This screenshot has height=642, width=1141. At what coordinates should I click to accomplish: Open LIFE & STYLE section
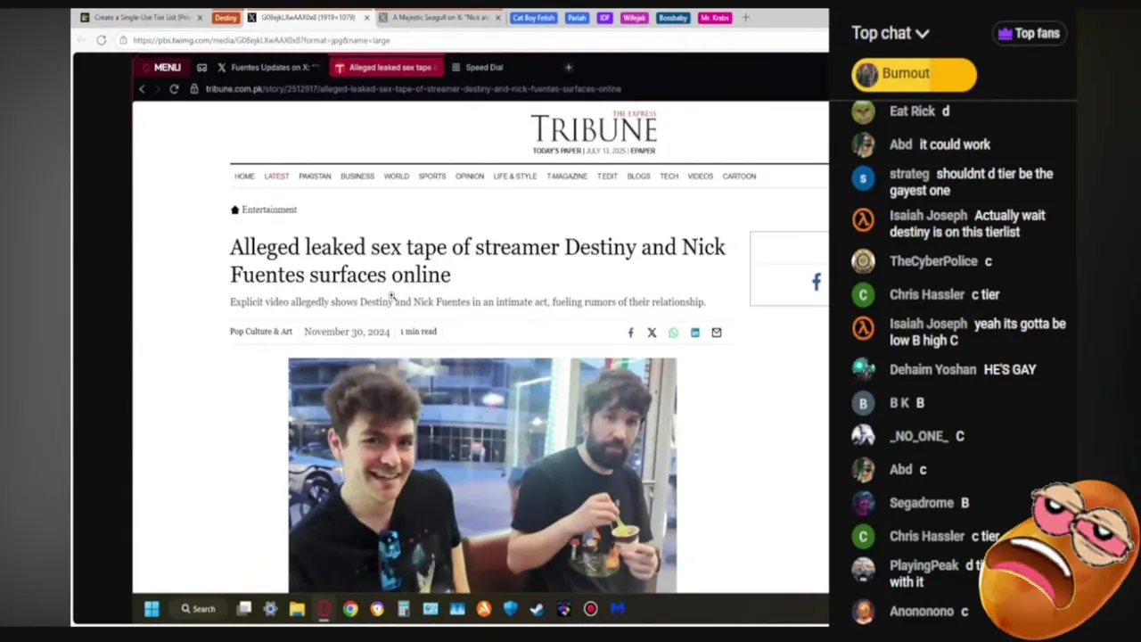(x=515, y=177)
